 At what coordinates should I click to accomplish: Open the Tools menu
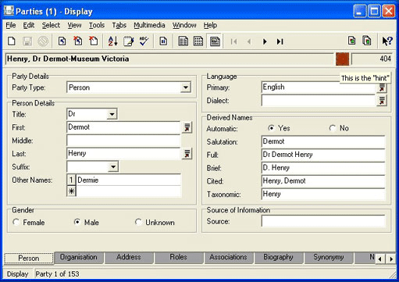click(97, 25)
